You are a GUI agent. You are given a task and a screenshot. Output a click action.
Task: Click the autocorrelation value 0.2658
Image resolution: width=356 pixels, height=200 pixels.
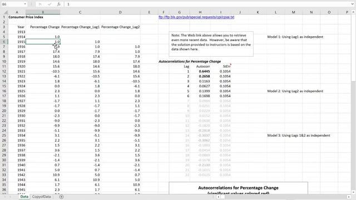coord(204,76)
